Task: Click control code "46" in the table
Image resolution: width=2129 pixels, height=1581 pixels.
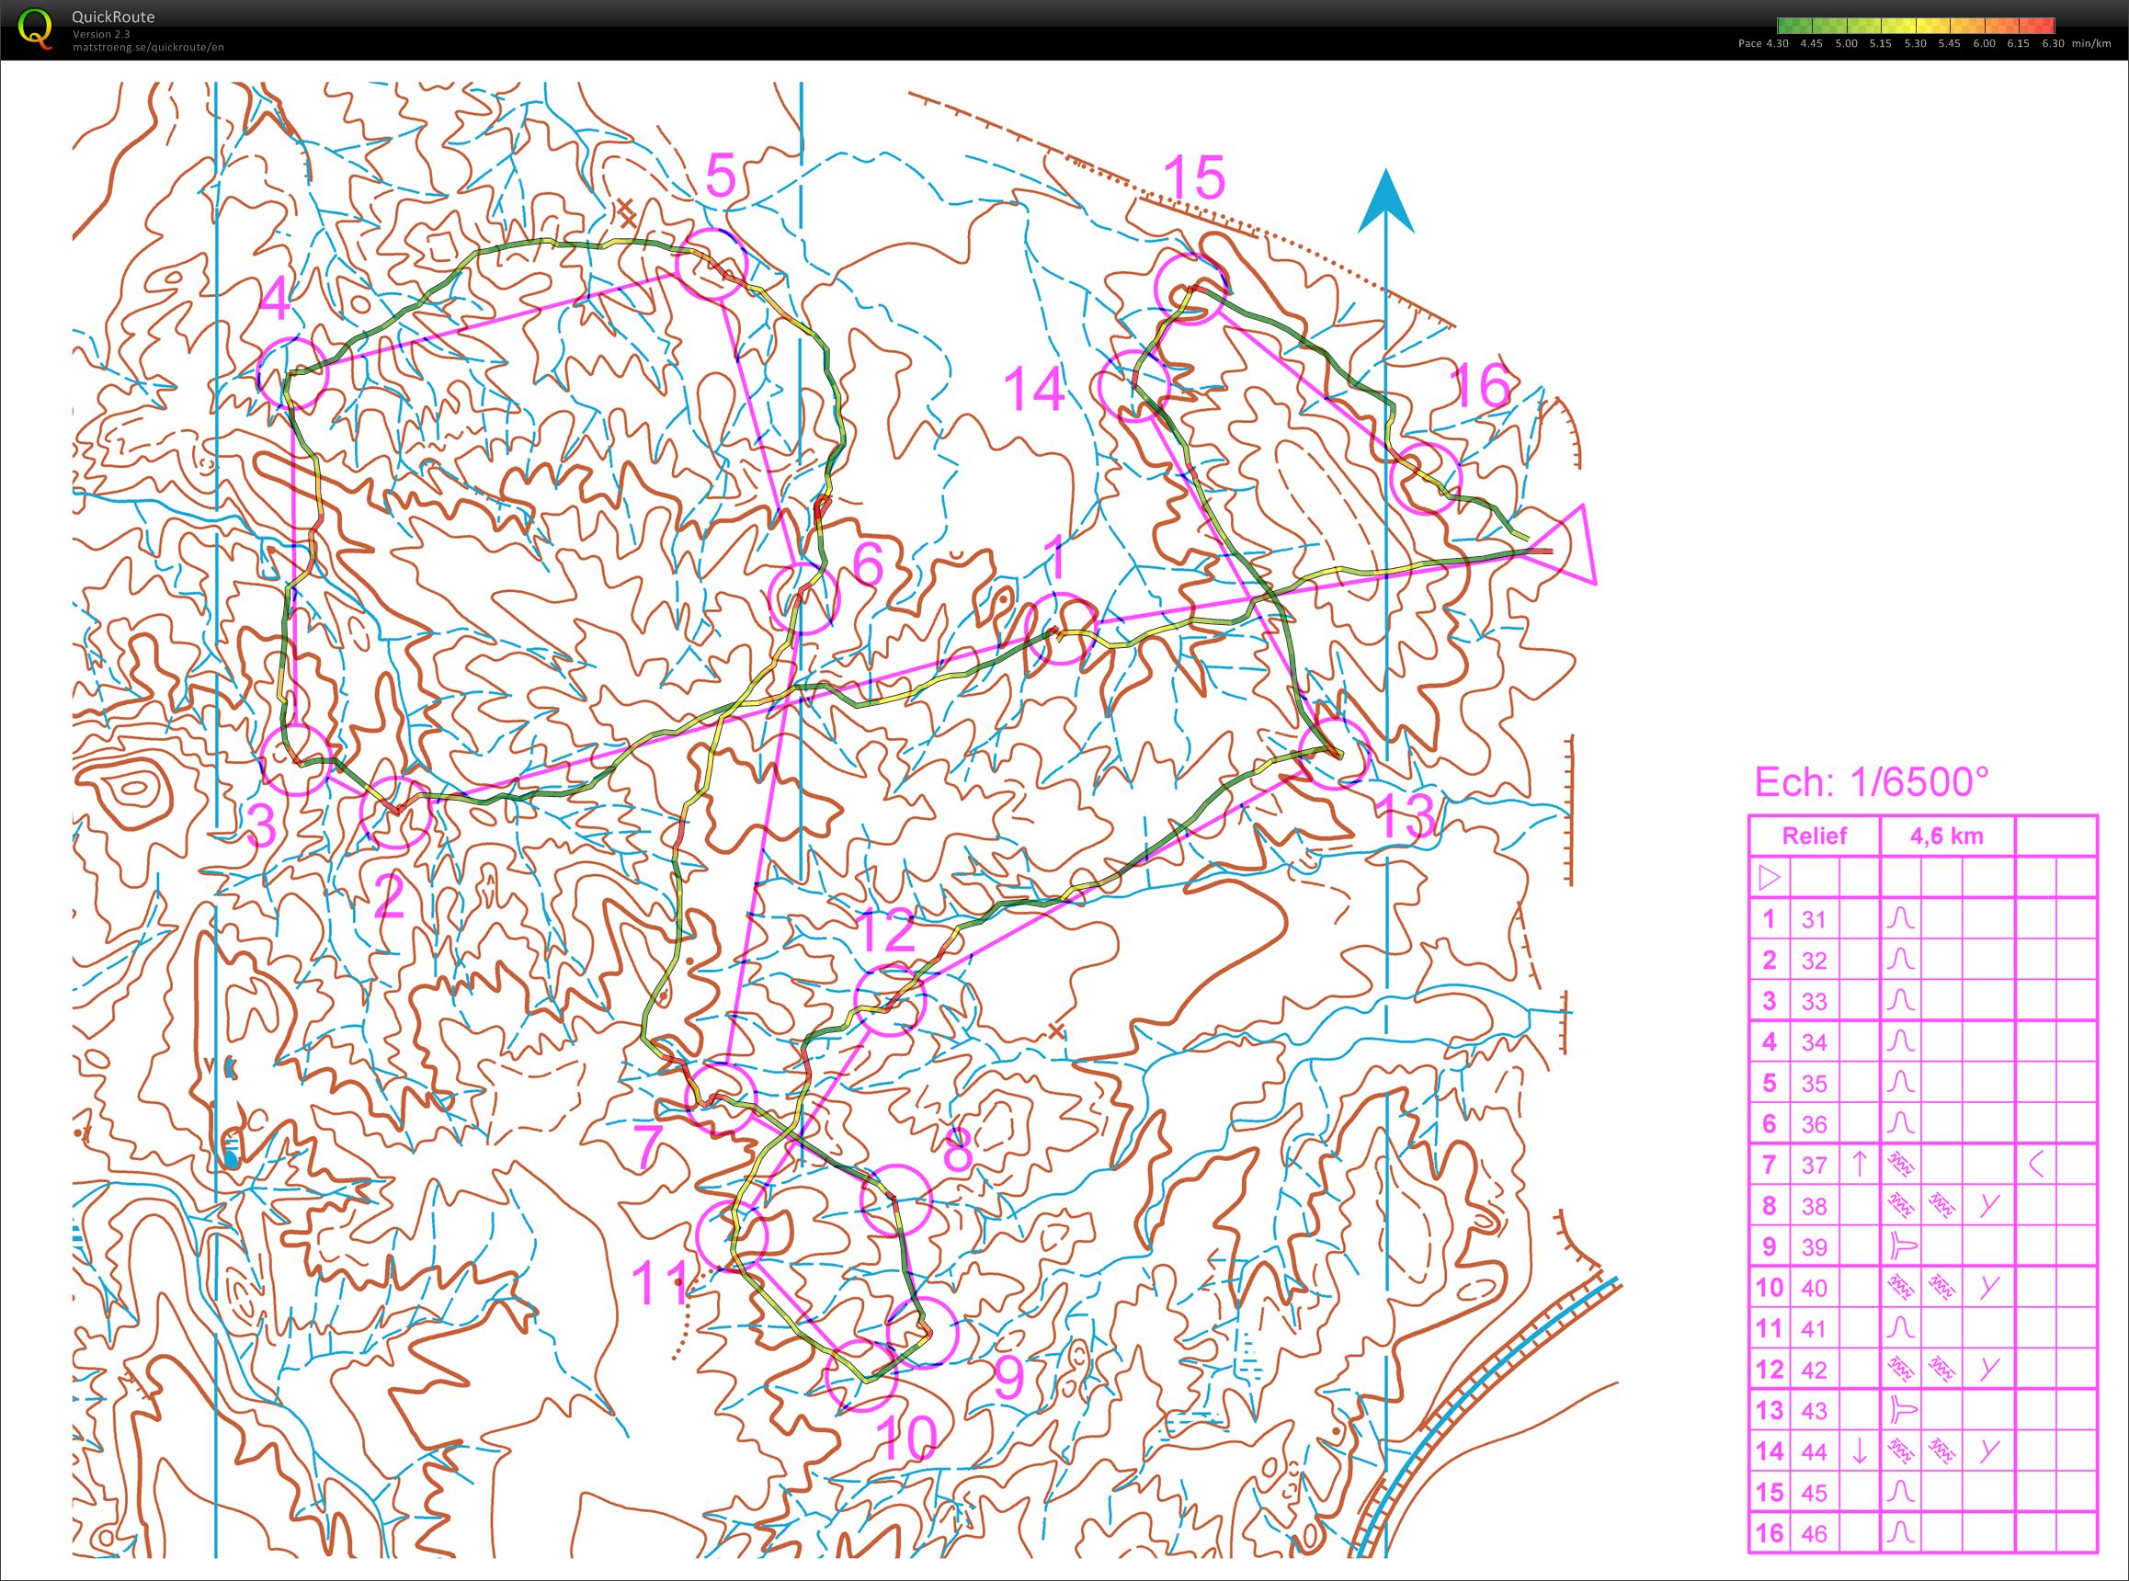Action: coord(1815,1533)
